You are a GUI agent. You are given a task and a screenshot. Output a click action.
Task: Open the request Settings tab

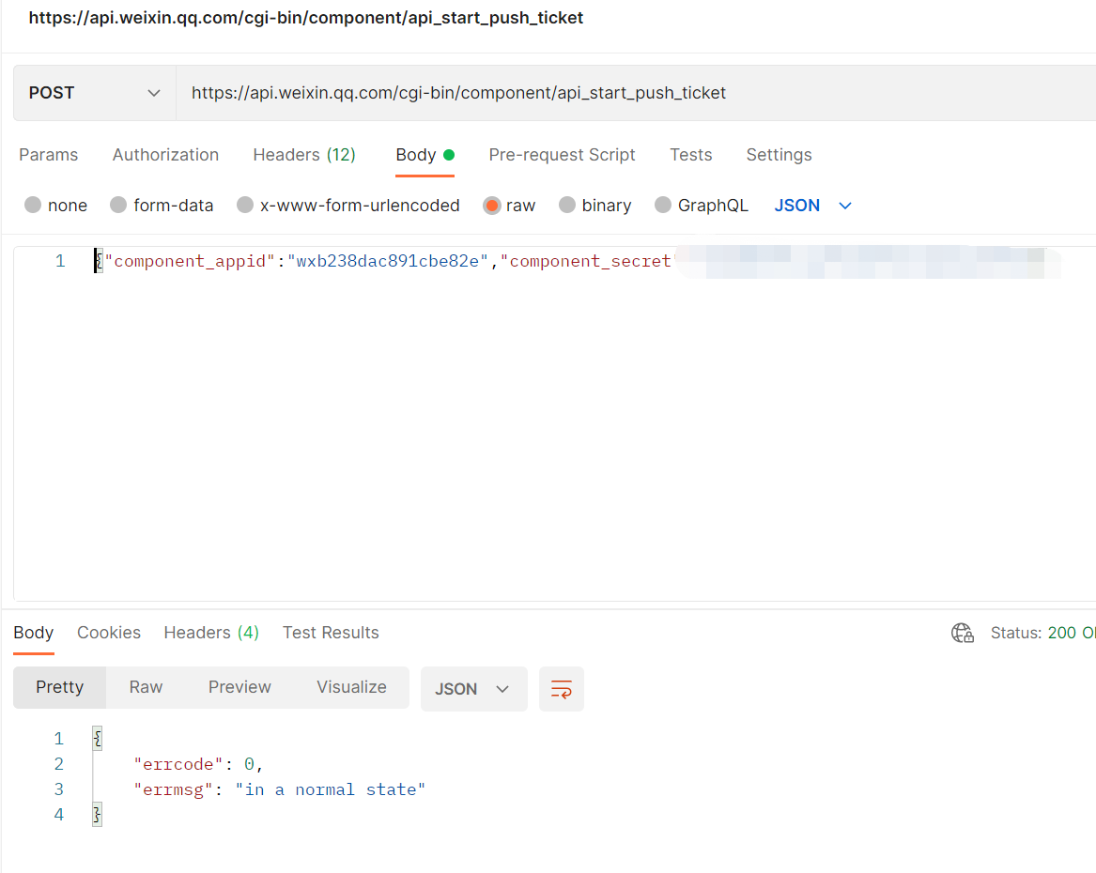pyautogui.click(x=779, y=155)
